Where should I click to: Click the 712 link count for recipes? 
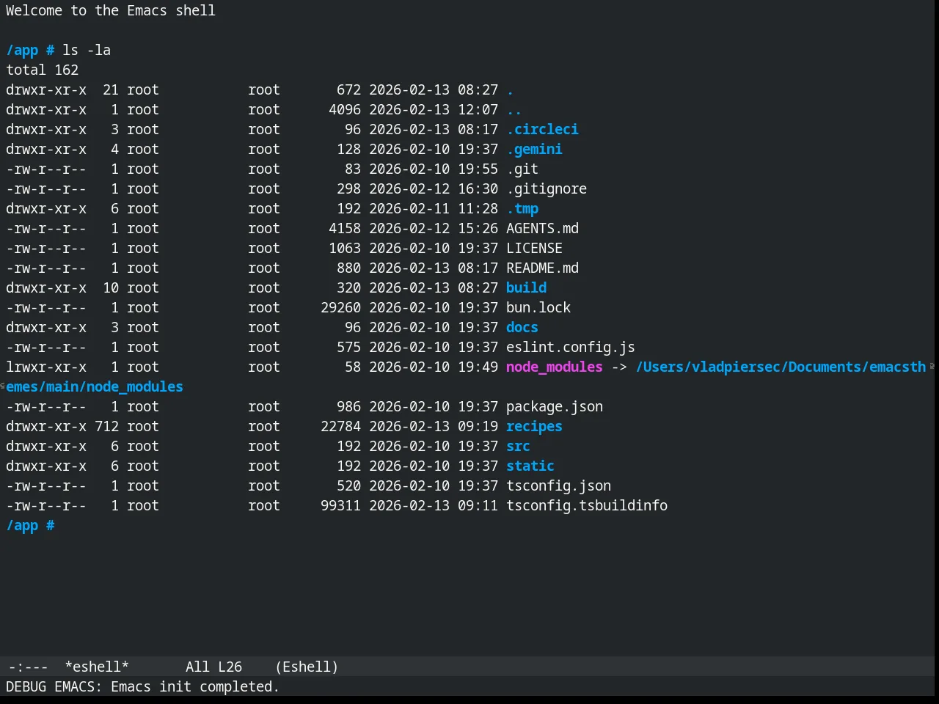pos(106,426)
